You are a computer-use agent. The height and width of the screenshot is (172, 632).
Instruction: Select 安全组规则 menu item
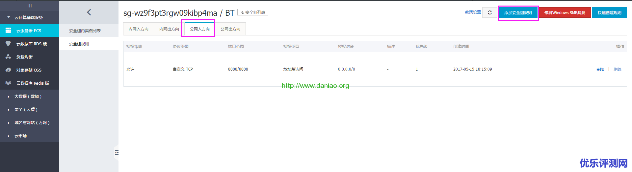coord(89,44)
